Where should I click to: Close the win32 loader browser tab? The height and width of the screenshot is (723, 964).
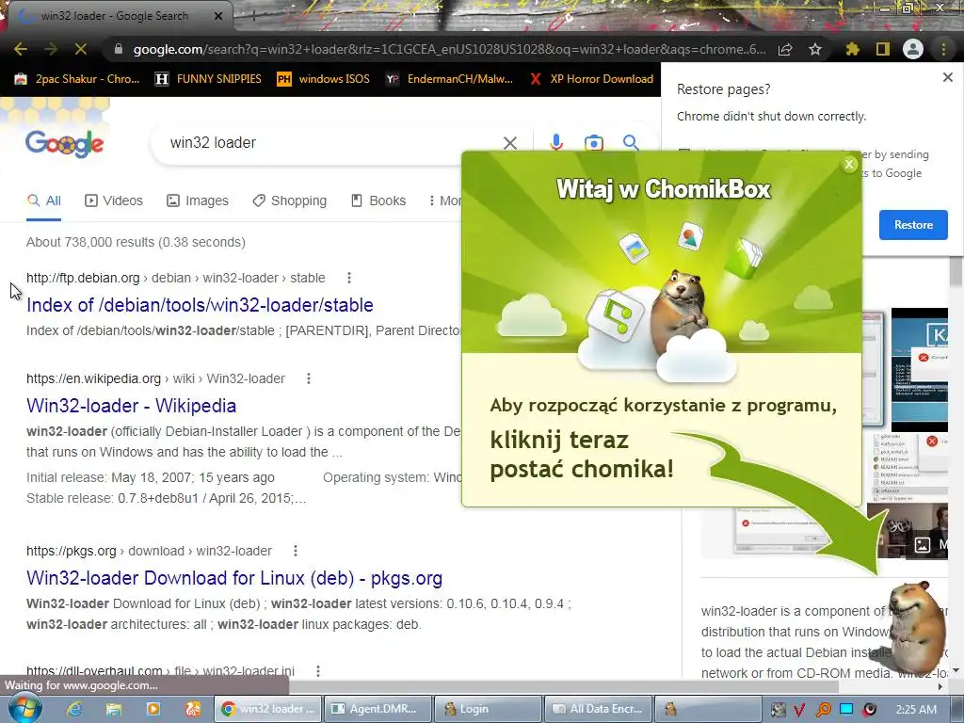[x=218, y=16]
